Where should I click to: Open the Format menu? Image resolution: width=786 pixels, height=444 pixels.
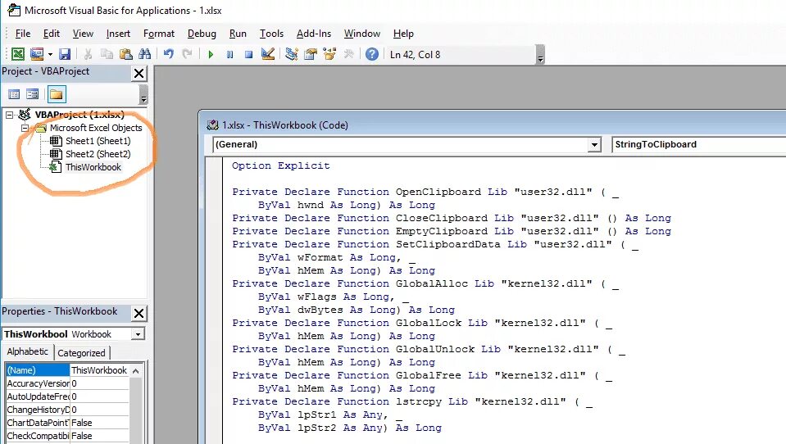[x=159, y=34]
